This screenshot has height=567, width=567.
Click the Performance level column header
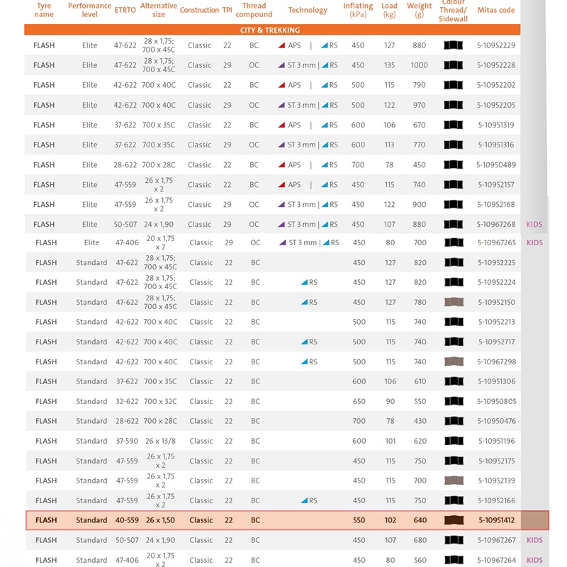tap(89, 10)
